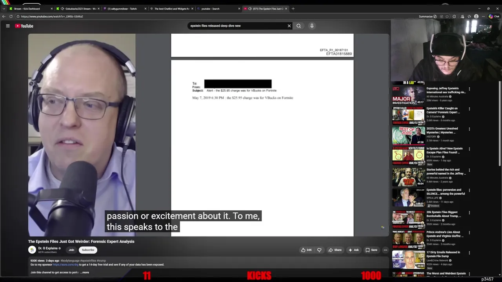Switch to Stream - Kick Dashboard tab

(x=30, y=9)
